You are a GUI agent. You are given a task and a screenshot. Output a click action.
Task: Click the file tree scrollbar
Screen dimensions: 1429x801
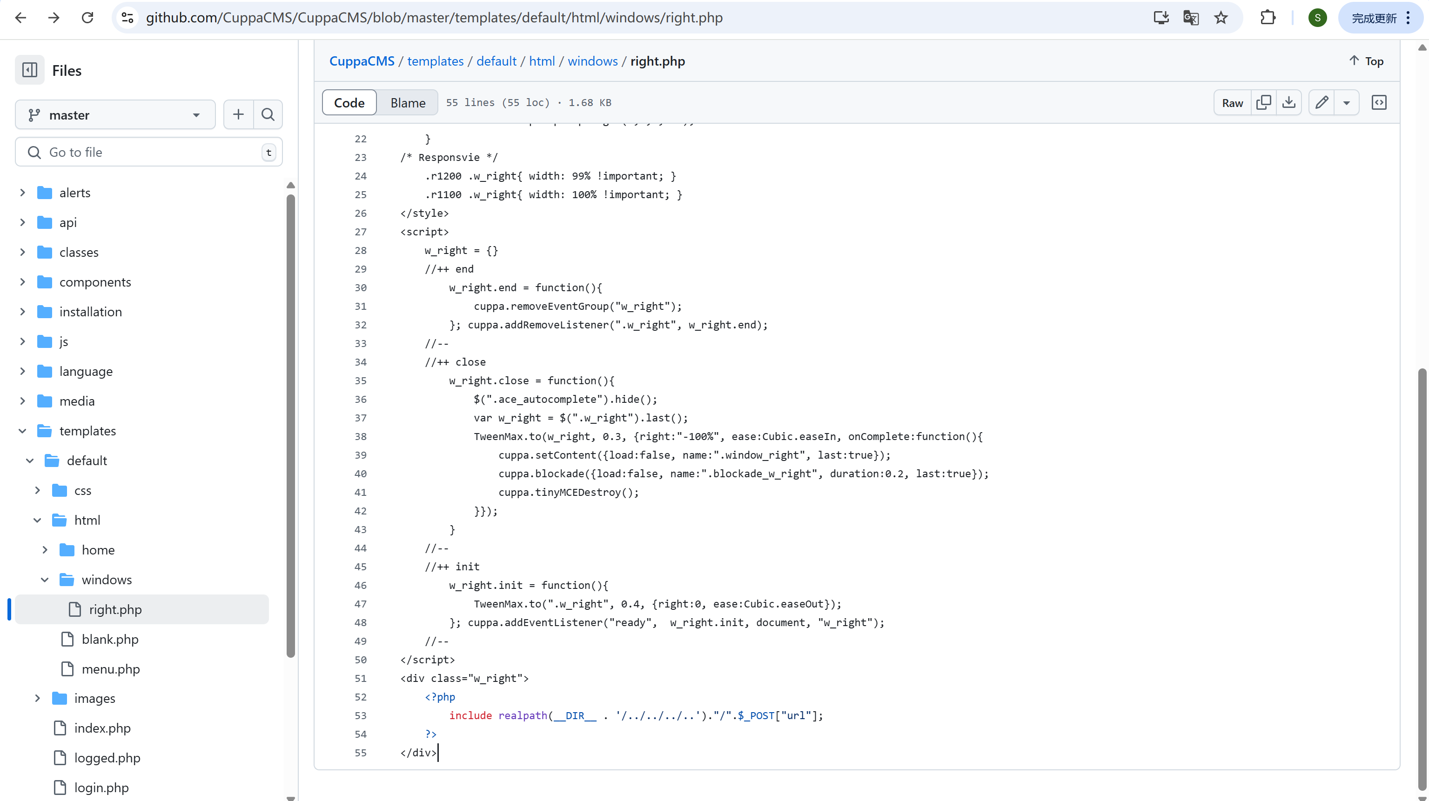point(291,426)
